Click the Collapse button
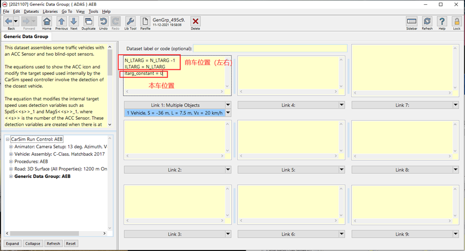This screenshot has height=251, width=465. click(33, 243)
